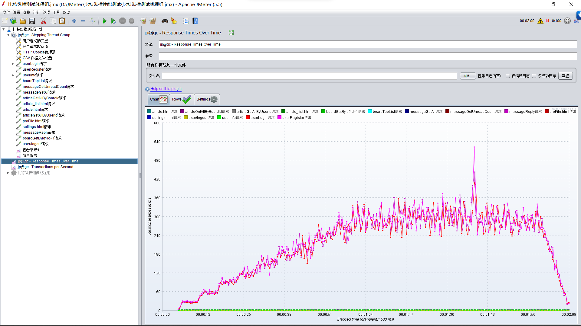The height and width of the screenshot is (326, 581).
Task: Switch to the Rows tab
Action: [182, 99]
